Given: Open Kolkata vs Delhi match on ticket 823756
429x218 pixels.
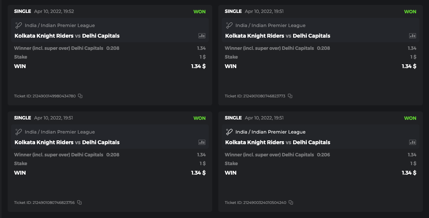Looking at the screenshot, I should pyautogui.click(x=67, y=142).
